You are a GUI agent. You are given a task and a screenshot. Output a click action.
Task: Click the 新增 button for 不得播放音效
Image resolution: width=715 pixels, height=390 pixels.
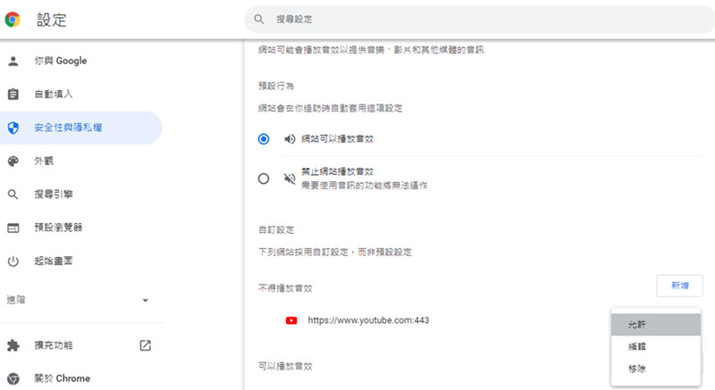(x=679, y=286)
